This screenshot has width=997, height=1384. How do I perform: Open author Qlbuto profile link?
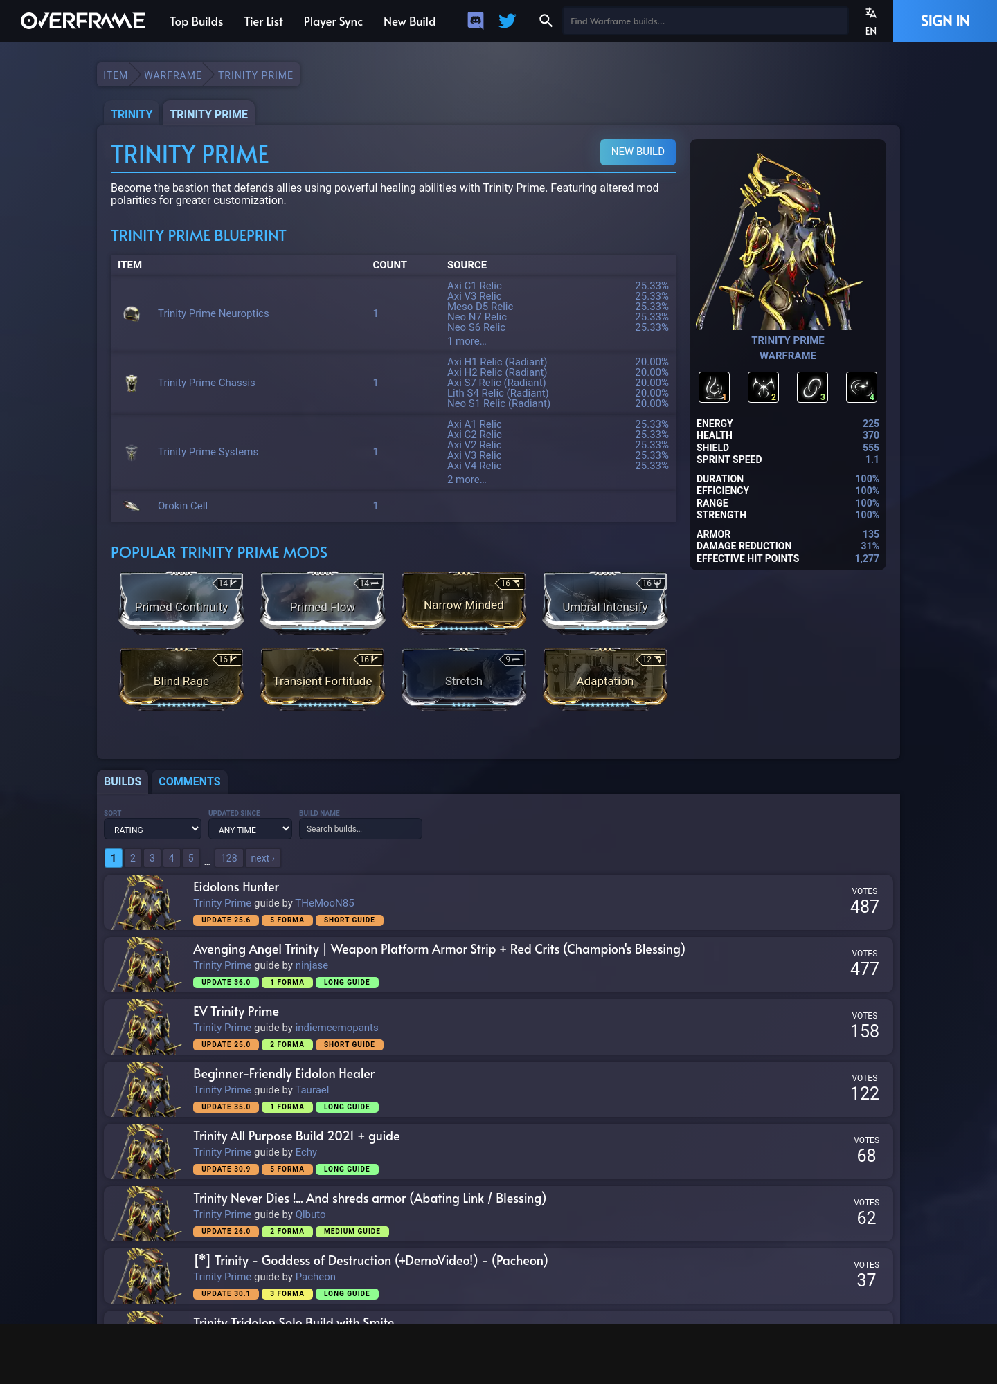(x=311, y=1214)
